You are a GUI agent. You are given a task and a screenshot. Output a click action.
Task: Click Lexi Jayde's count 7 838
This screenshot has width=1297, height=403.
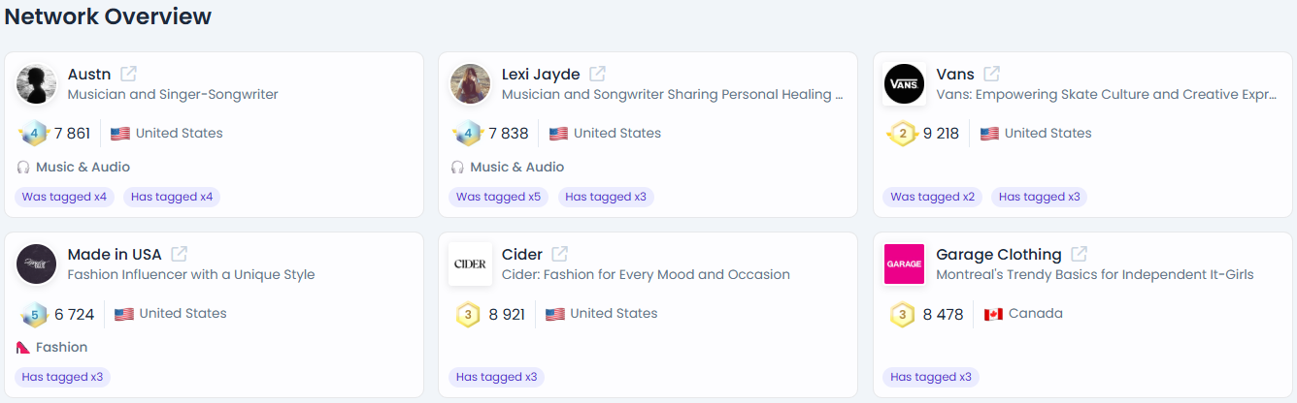(x=509, y=134)
